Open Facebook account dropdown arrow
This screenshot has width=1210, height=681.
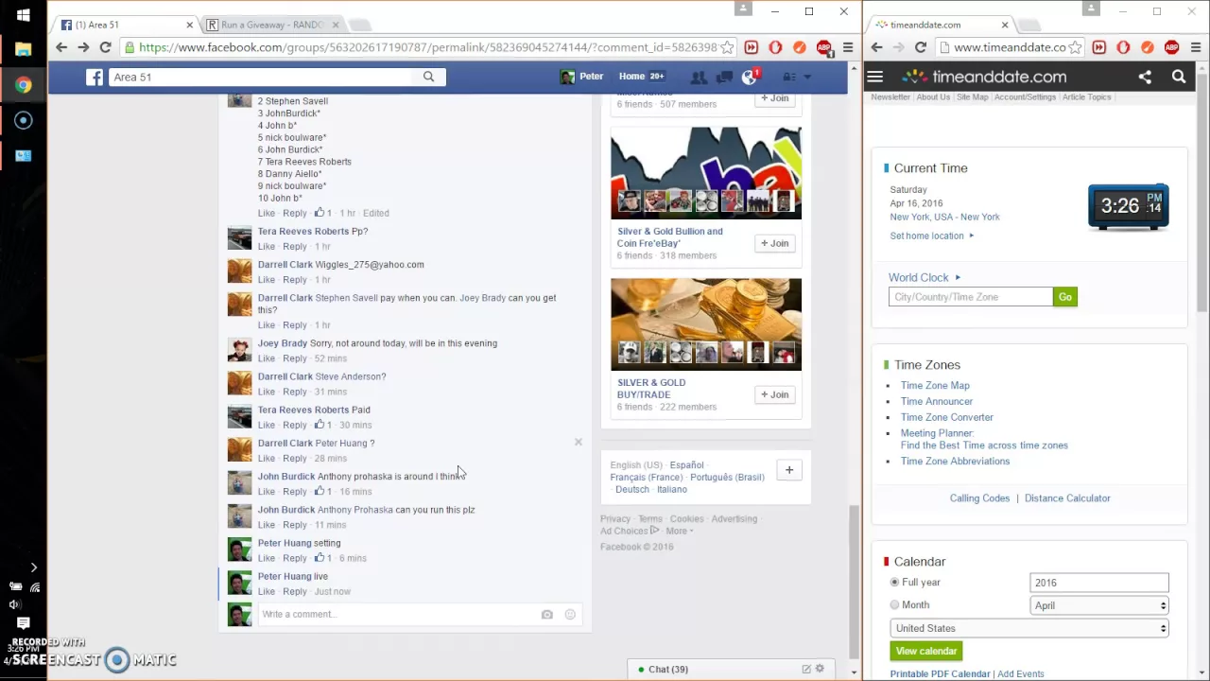pyautogui.click(x=807, y=77)
